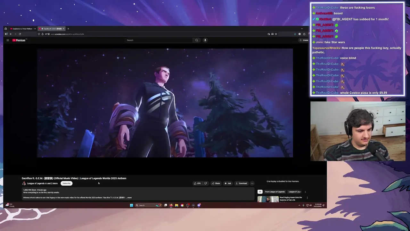Show more filter chips with arrow
The image size is (410, 231).
tap(305, 192)
